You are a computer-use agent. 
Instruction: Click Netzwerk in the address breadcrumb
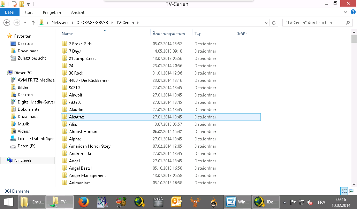tap(60, 23)
